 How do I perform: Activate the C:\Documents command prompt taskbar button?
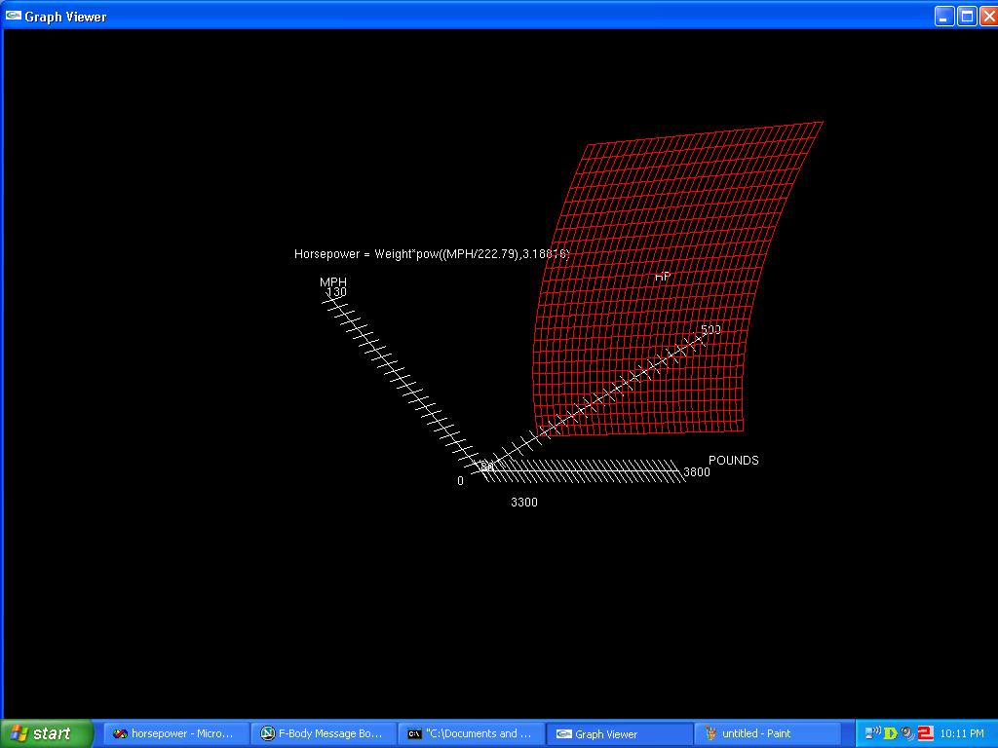(472, 733)
